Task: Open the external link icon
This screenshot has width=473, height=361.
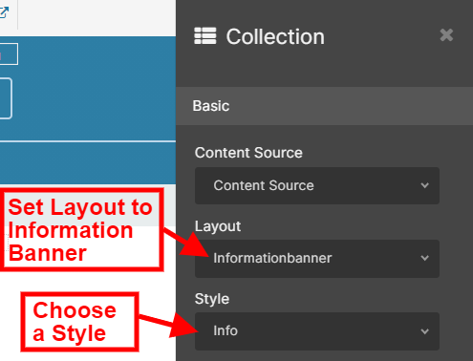Action: pyautogui.click(x=4, y=12)
